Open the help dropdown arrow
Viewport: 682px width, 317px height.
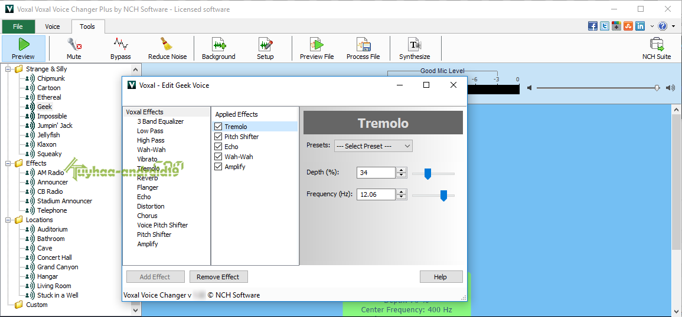[x=673, y=27]
